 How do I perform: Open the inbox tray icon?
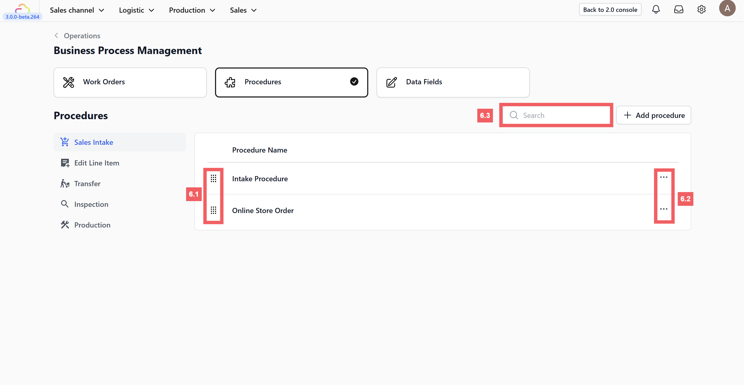coord(679,10)
